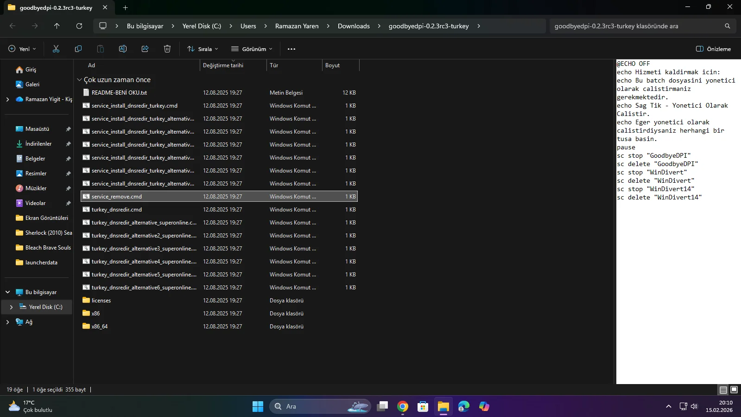
Task: Sort files by the Ad column header
Action: [92, 65]
